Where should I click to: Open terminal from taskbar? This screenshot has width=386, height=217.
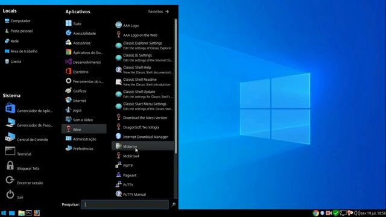pos(29,213)
